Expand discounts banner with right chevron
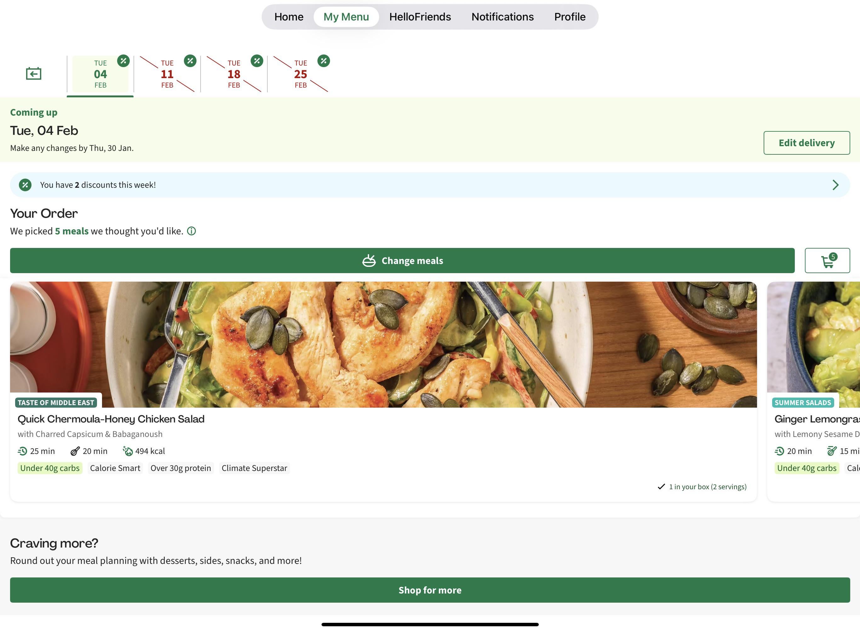Screen dimensions: 860x631 [835, 185]
